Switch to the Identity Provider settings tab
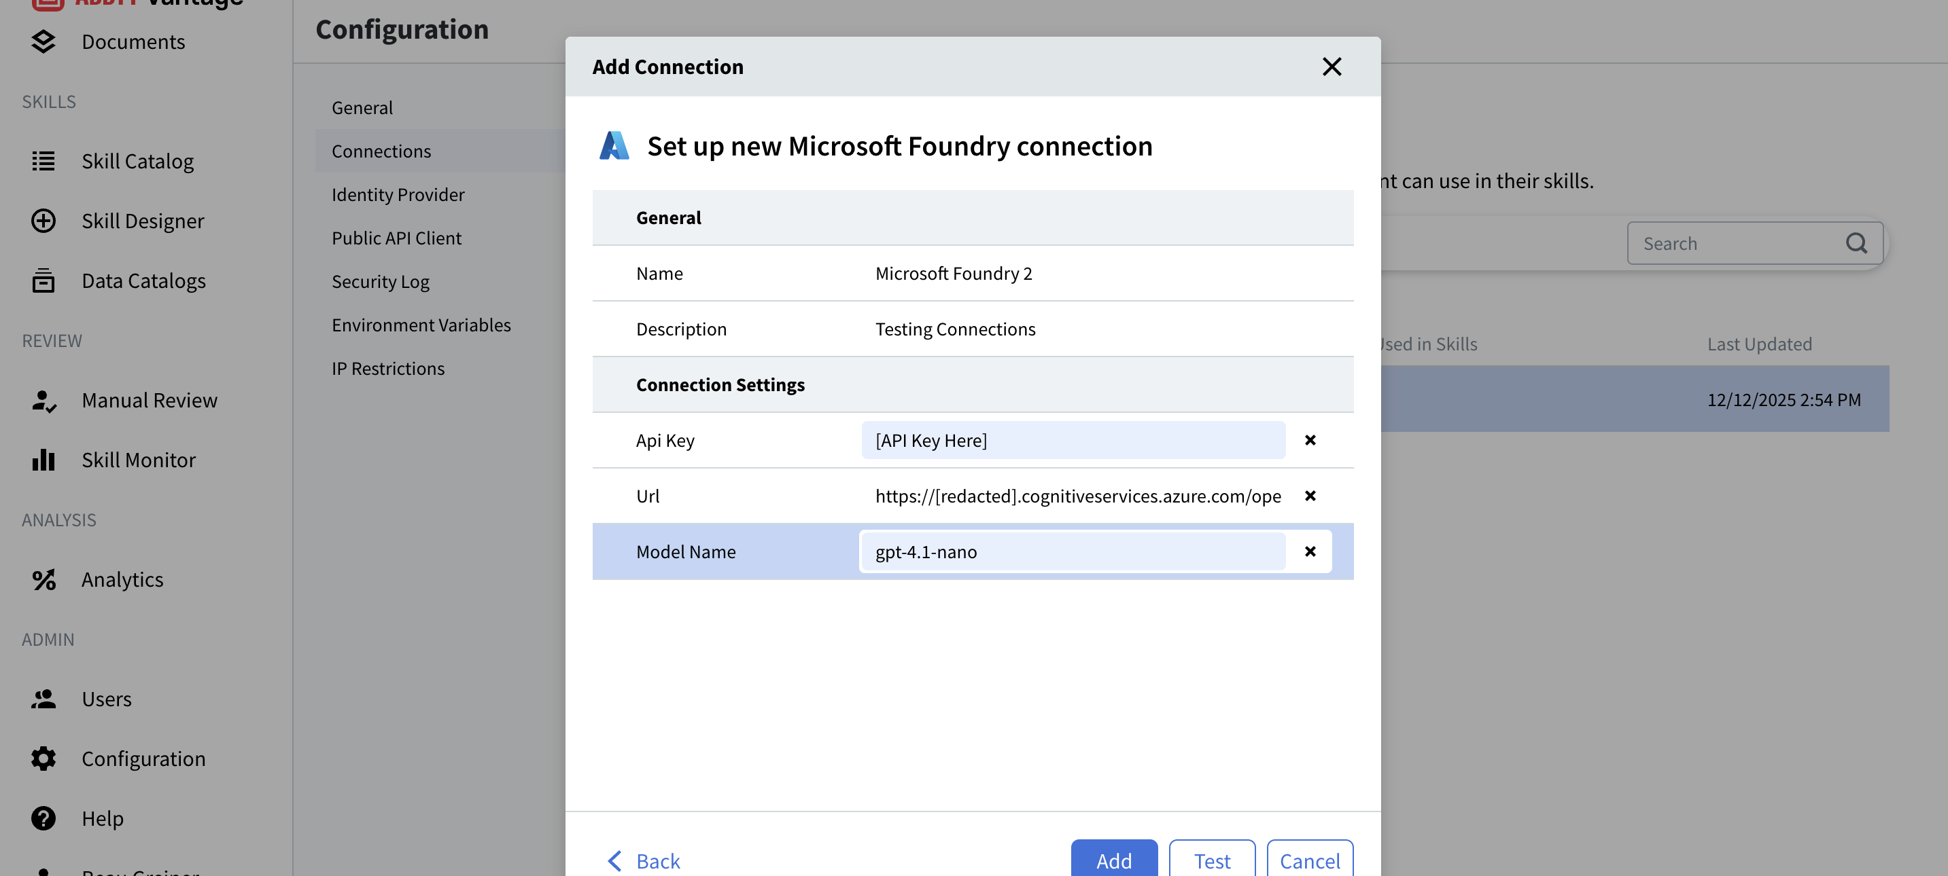 [398, 194]
